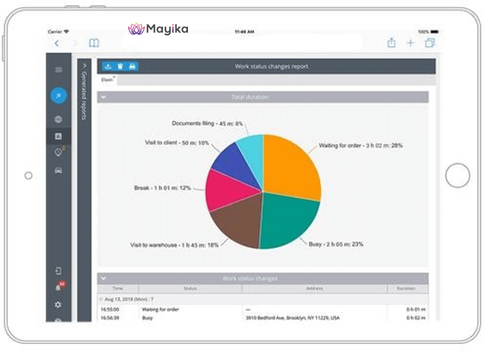Collapse the Total duration section

click(104, 97)
